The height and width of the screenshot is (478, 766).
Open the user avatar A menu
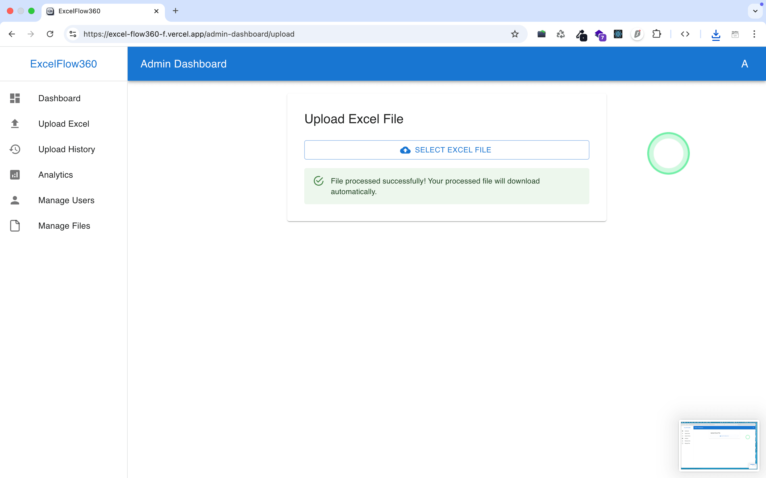pyautogui.click(x=744, y=64)
